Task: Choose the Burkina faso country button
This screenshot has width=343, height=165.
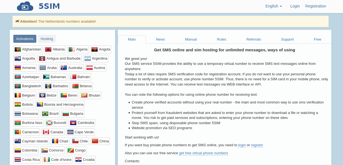Action: (28, 123)
